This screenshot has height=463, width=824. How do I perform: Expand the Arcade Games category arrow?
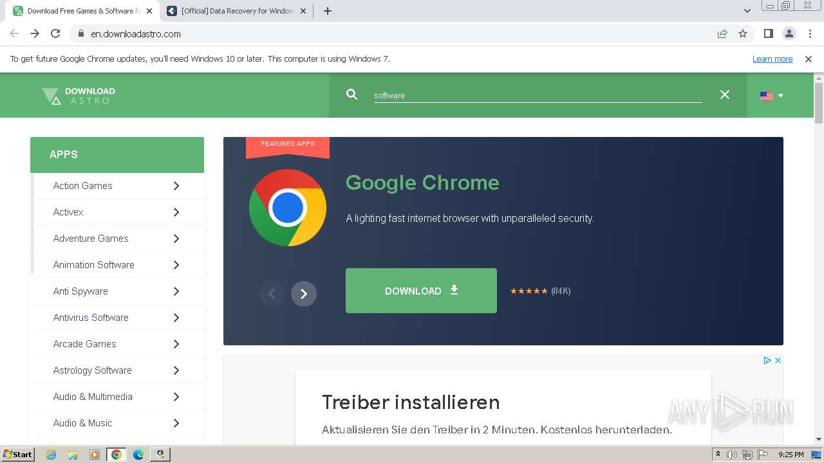176,344
